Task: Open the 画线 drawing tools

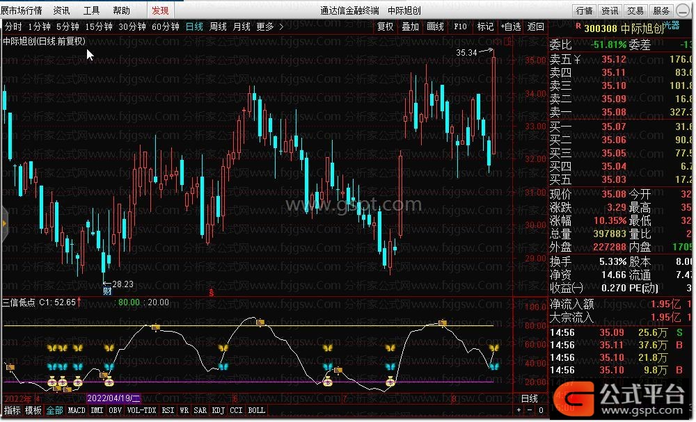Action: (x=435, y=26)
